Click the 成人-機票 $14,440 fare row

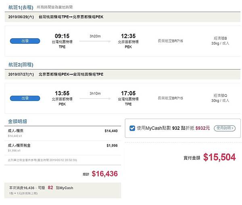click(x=63, y=133)
